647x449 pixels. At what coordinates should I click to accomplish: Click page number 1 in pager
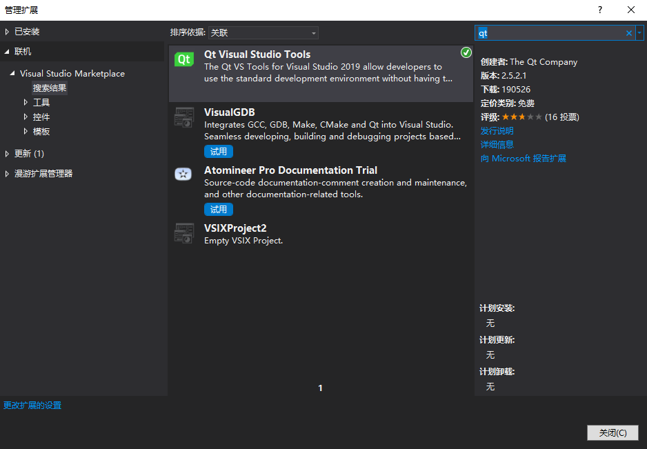pyautogui.click(x=320, y=388)
